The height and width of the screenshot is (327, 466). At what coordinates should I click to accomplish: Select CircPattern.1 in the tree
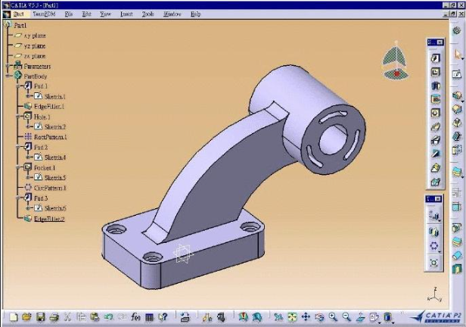50,188
